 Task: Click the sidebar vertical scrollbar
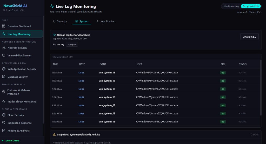coord(43,70)
